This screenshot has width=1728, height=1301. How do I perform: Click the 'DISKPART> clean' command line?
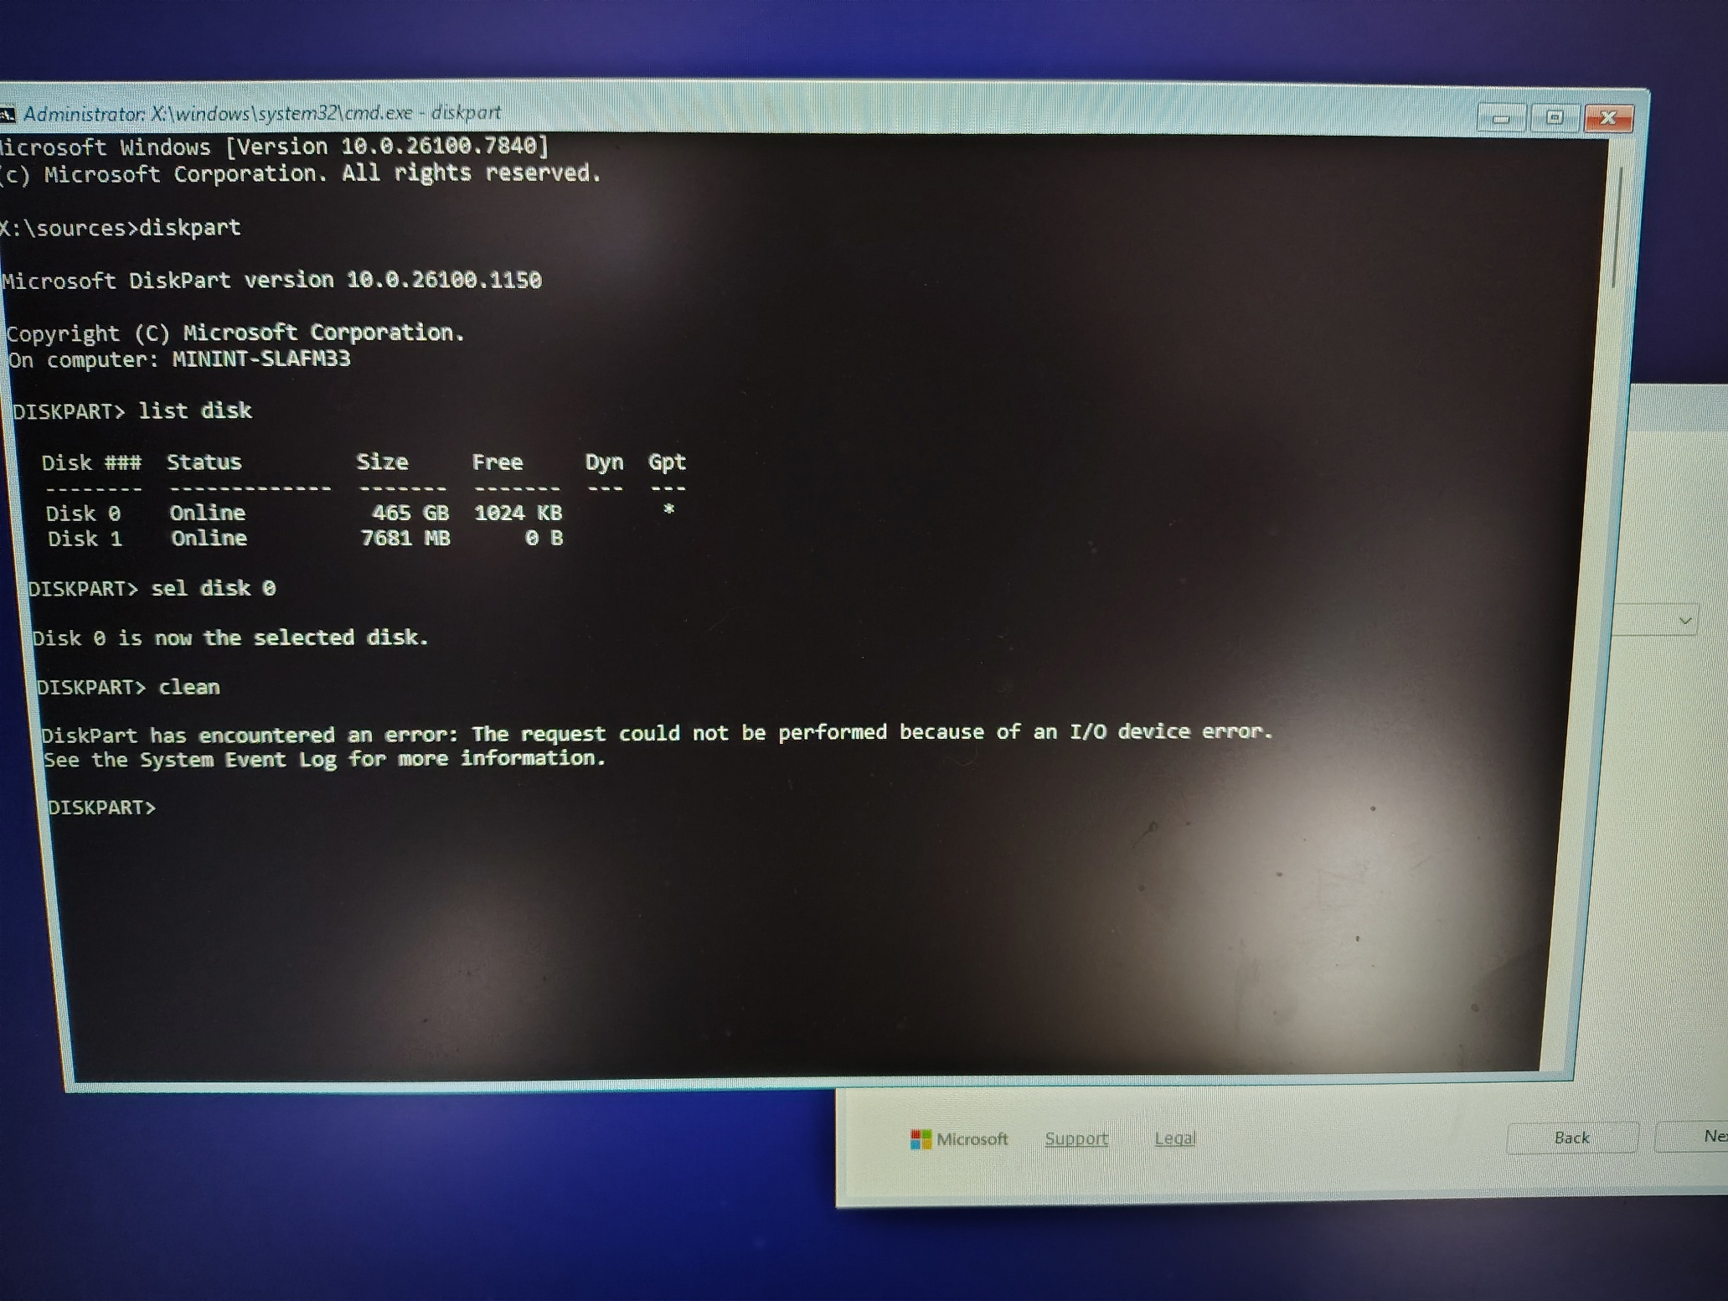128,687
